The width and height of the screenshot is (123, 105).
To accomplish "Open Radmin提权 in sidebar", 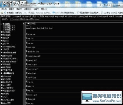I will click(x=6, y=103).
